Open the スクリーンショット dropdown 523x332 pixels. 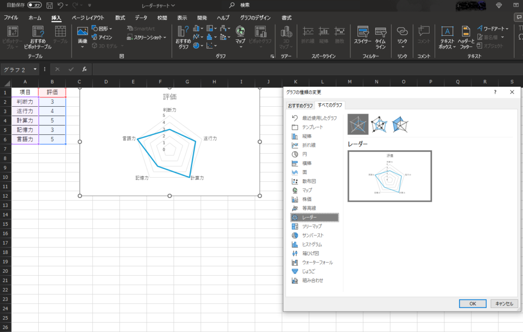click(x=147, y=37)
